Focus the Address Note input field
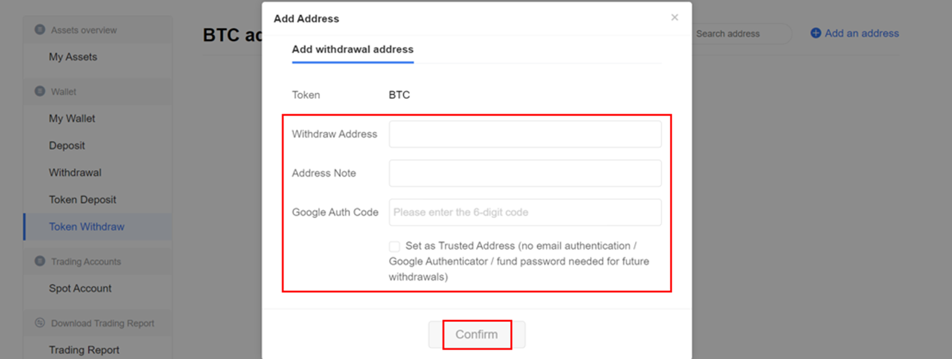952x359 pixels. pos(525,173)
